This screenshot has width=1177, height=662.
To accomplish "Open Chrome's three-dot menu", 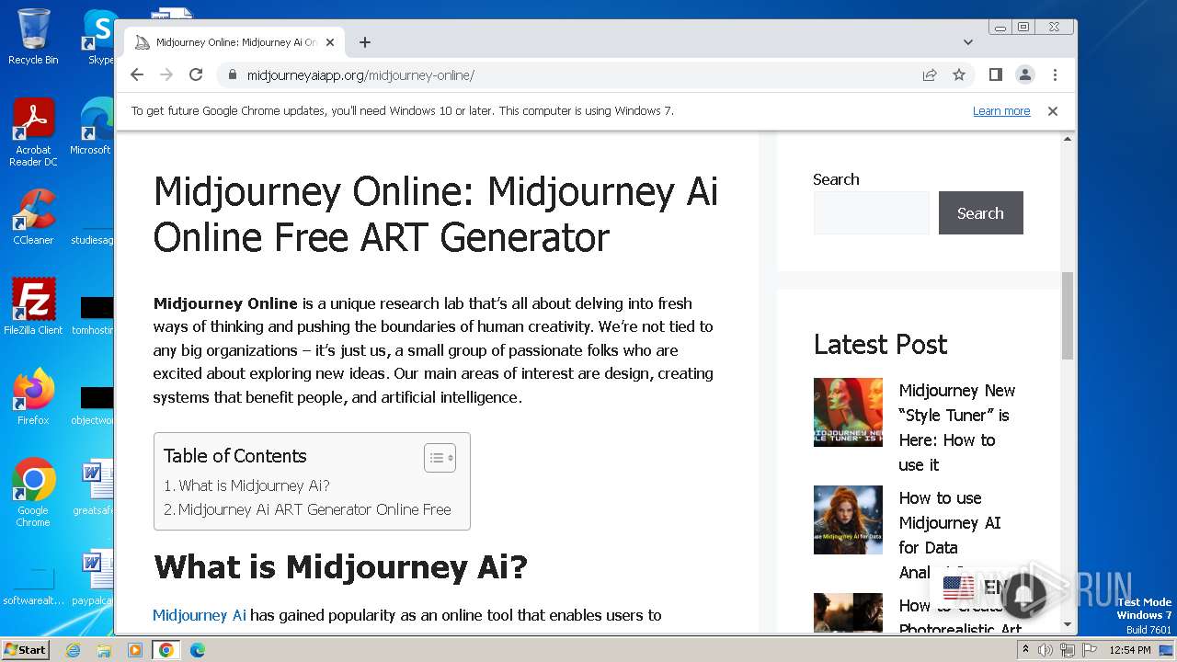I will pyautogui.click(x=1055, y=75).
